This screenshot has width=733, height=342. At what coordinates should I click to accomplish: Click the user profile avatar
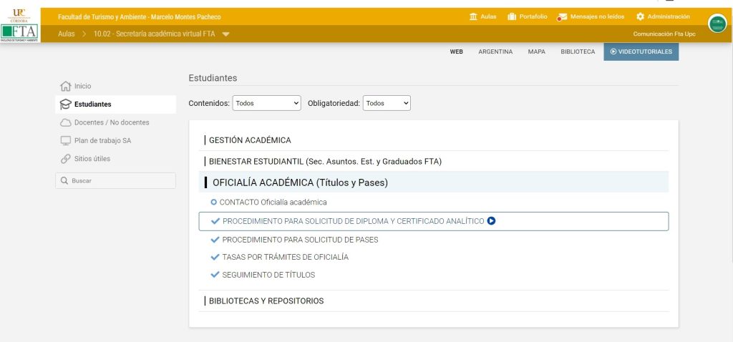717,24
